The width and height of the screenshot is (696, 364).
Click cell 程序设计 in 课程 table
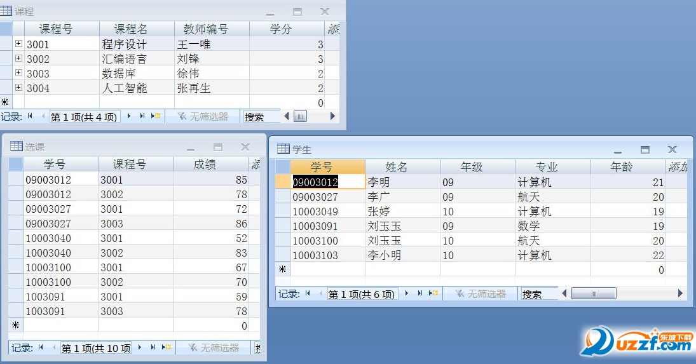[137, 44]
